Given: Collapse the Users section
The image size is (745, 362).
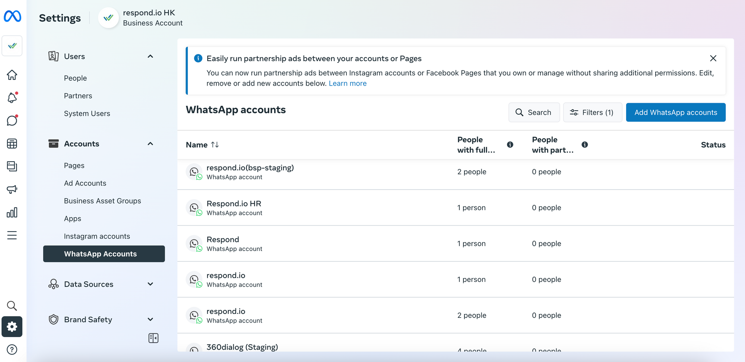Looking at the screenshot, I should 150,56.
